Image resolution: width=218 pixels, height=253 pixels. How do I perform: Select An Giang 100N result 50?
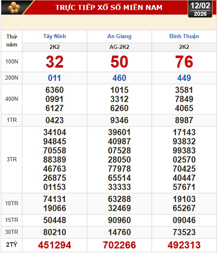tap(119, 62)
